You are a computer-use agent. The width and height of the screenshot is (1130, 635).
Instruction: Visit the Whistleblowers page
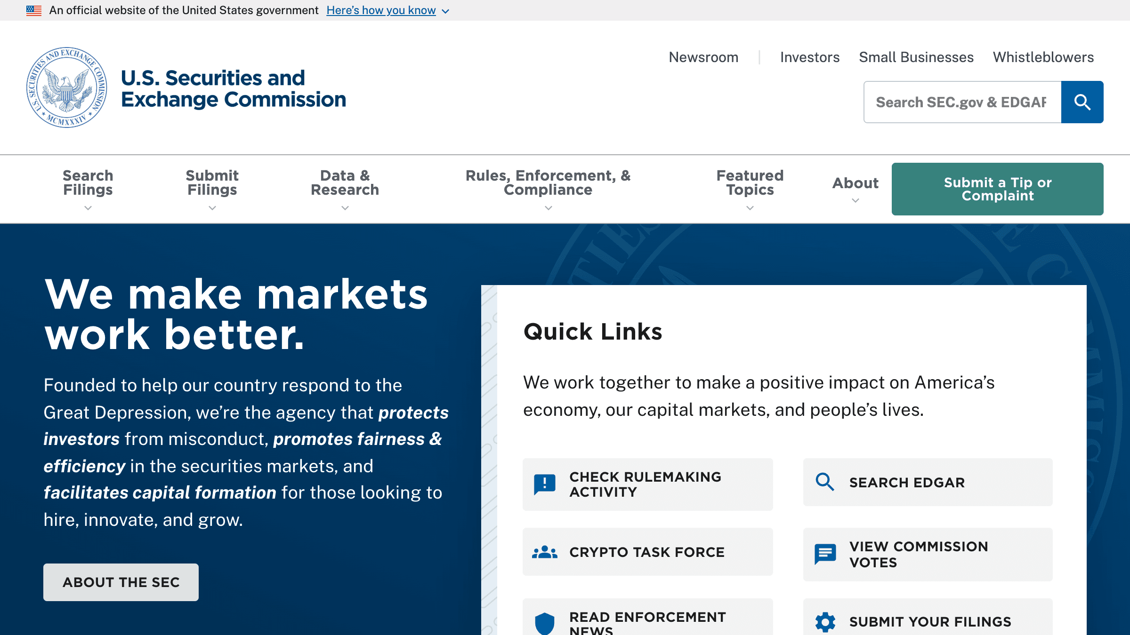click(x=1043, y=57)
